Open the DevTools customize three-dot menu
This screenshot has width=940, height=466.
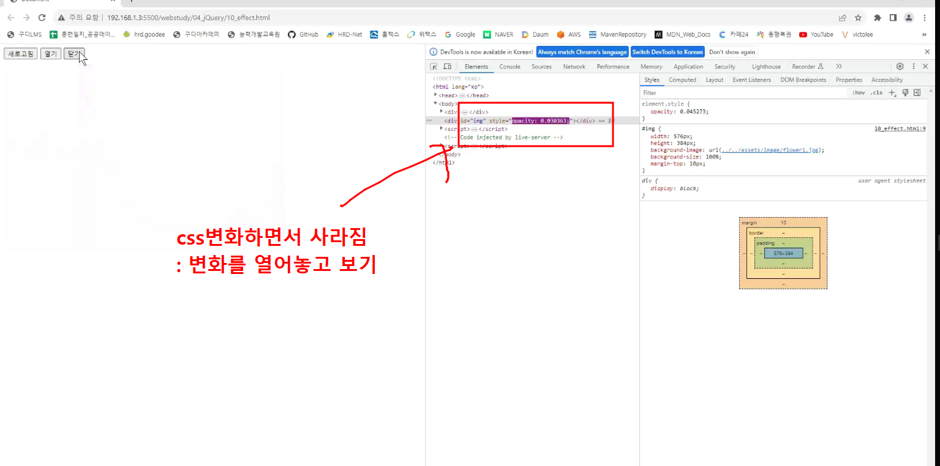914,67
